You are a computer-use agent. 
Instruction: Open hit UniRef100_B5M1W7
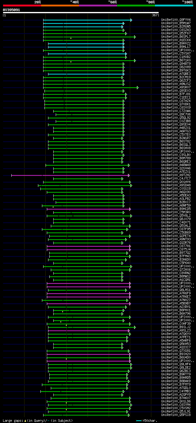click(176, 23)
